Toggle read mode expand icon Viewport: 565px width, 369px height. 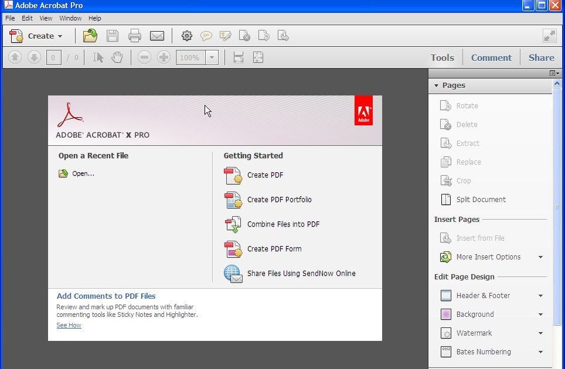coord(550,36)
